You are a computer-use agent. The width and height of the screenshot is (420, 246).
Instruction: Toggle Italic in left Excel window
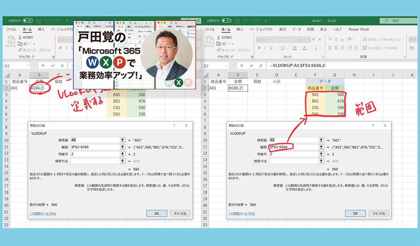pos(66,48)
